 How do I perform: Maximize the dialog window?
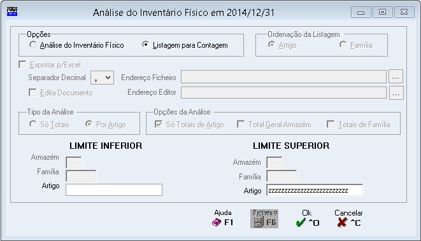pos(382,12)
